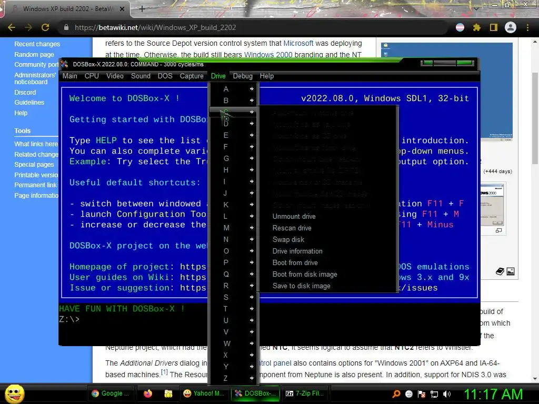Open the Sound menu
Screen dimensions: 539x404
point(141,76)
